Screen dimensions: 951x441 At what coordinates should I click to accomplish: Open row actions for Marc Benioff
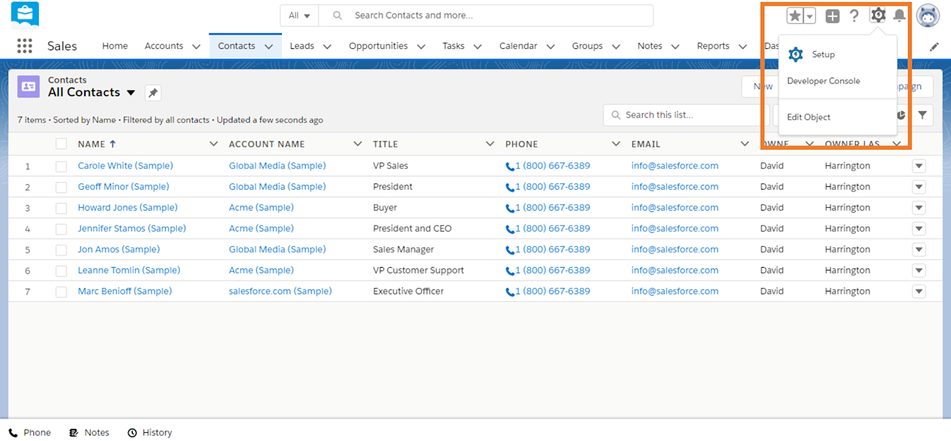coord(919,292)
